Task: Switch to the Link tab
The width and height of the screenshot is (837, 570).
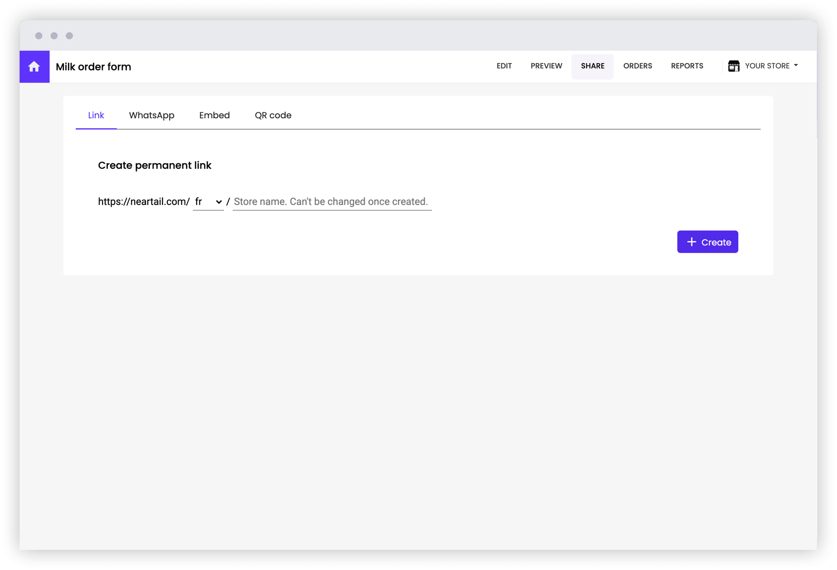Action: (x=96, y=115)
